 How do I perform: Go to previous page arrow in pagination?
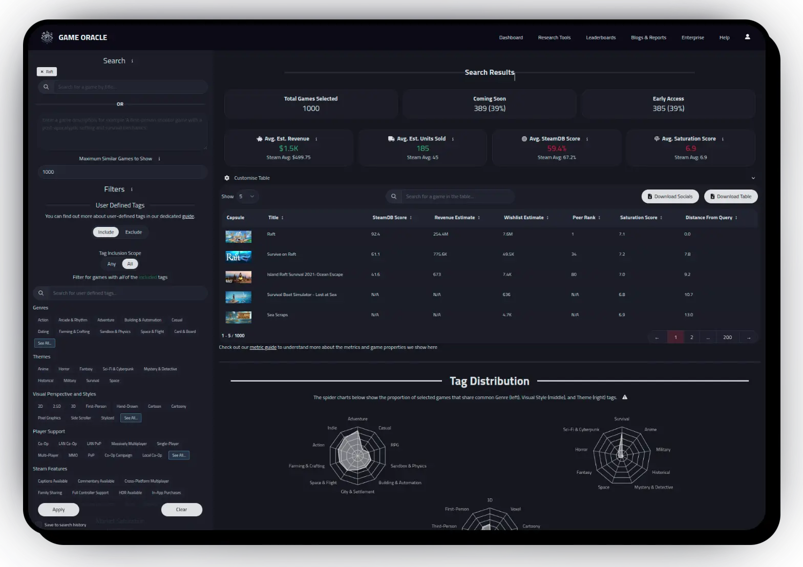657,338
